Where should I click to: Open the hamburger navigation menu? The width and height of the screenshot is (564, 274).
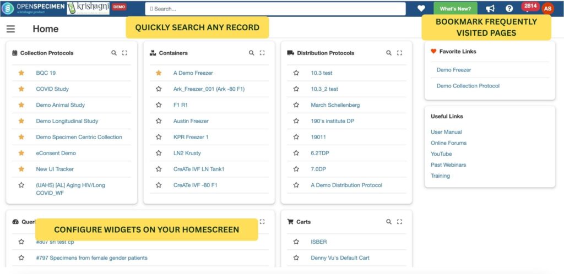coord(11,29)
